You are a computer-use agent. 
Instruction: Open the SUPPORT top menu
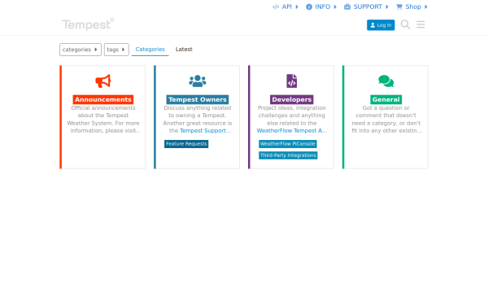pos(366,7)
